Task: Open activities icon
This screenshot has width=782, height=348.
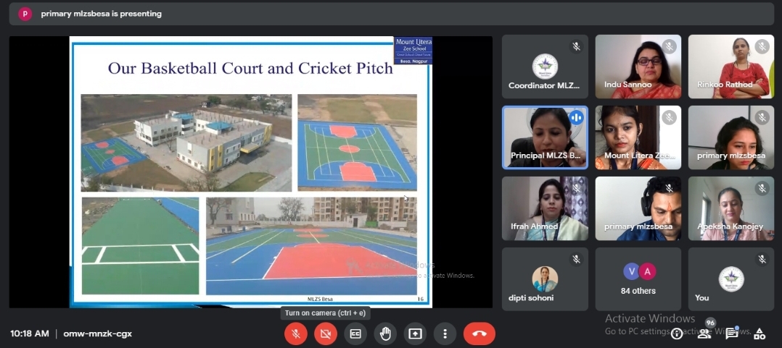Action: (760, 334)
